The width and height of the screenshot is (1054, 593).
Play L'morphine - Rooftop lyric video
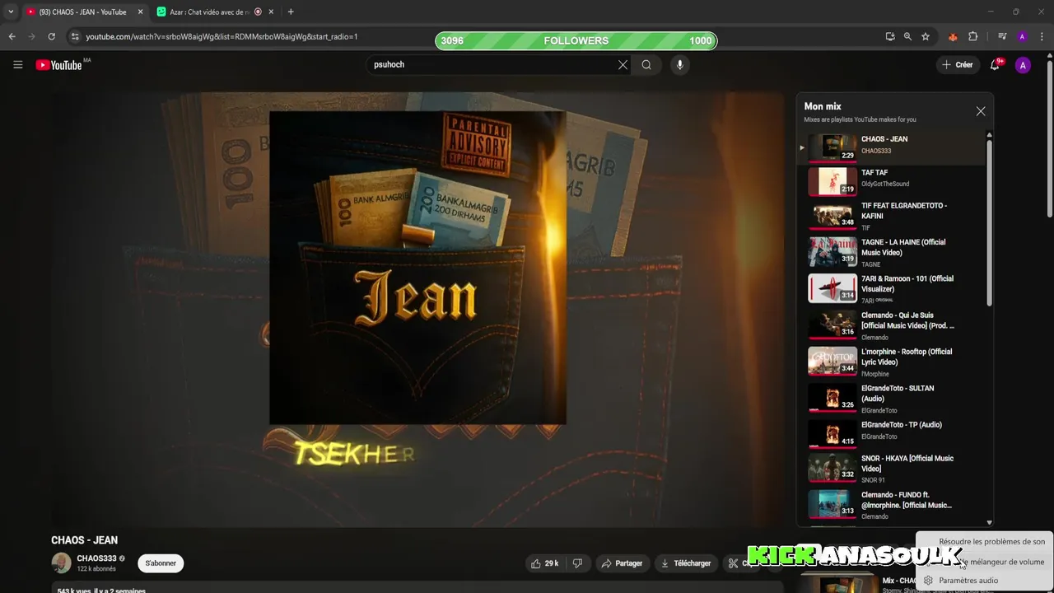click(893, 362)
